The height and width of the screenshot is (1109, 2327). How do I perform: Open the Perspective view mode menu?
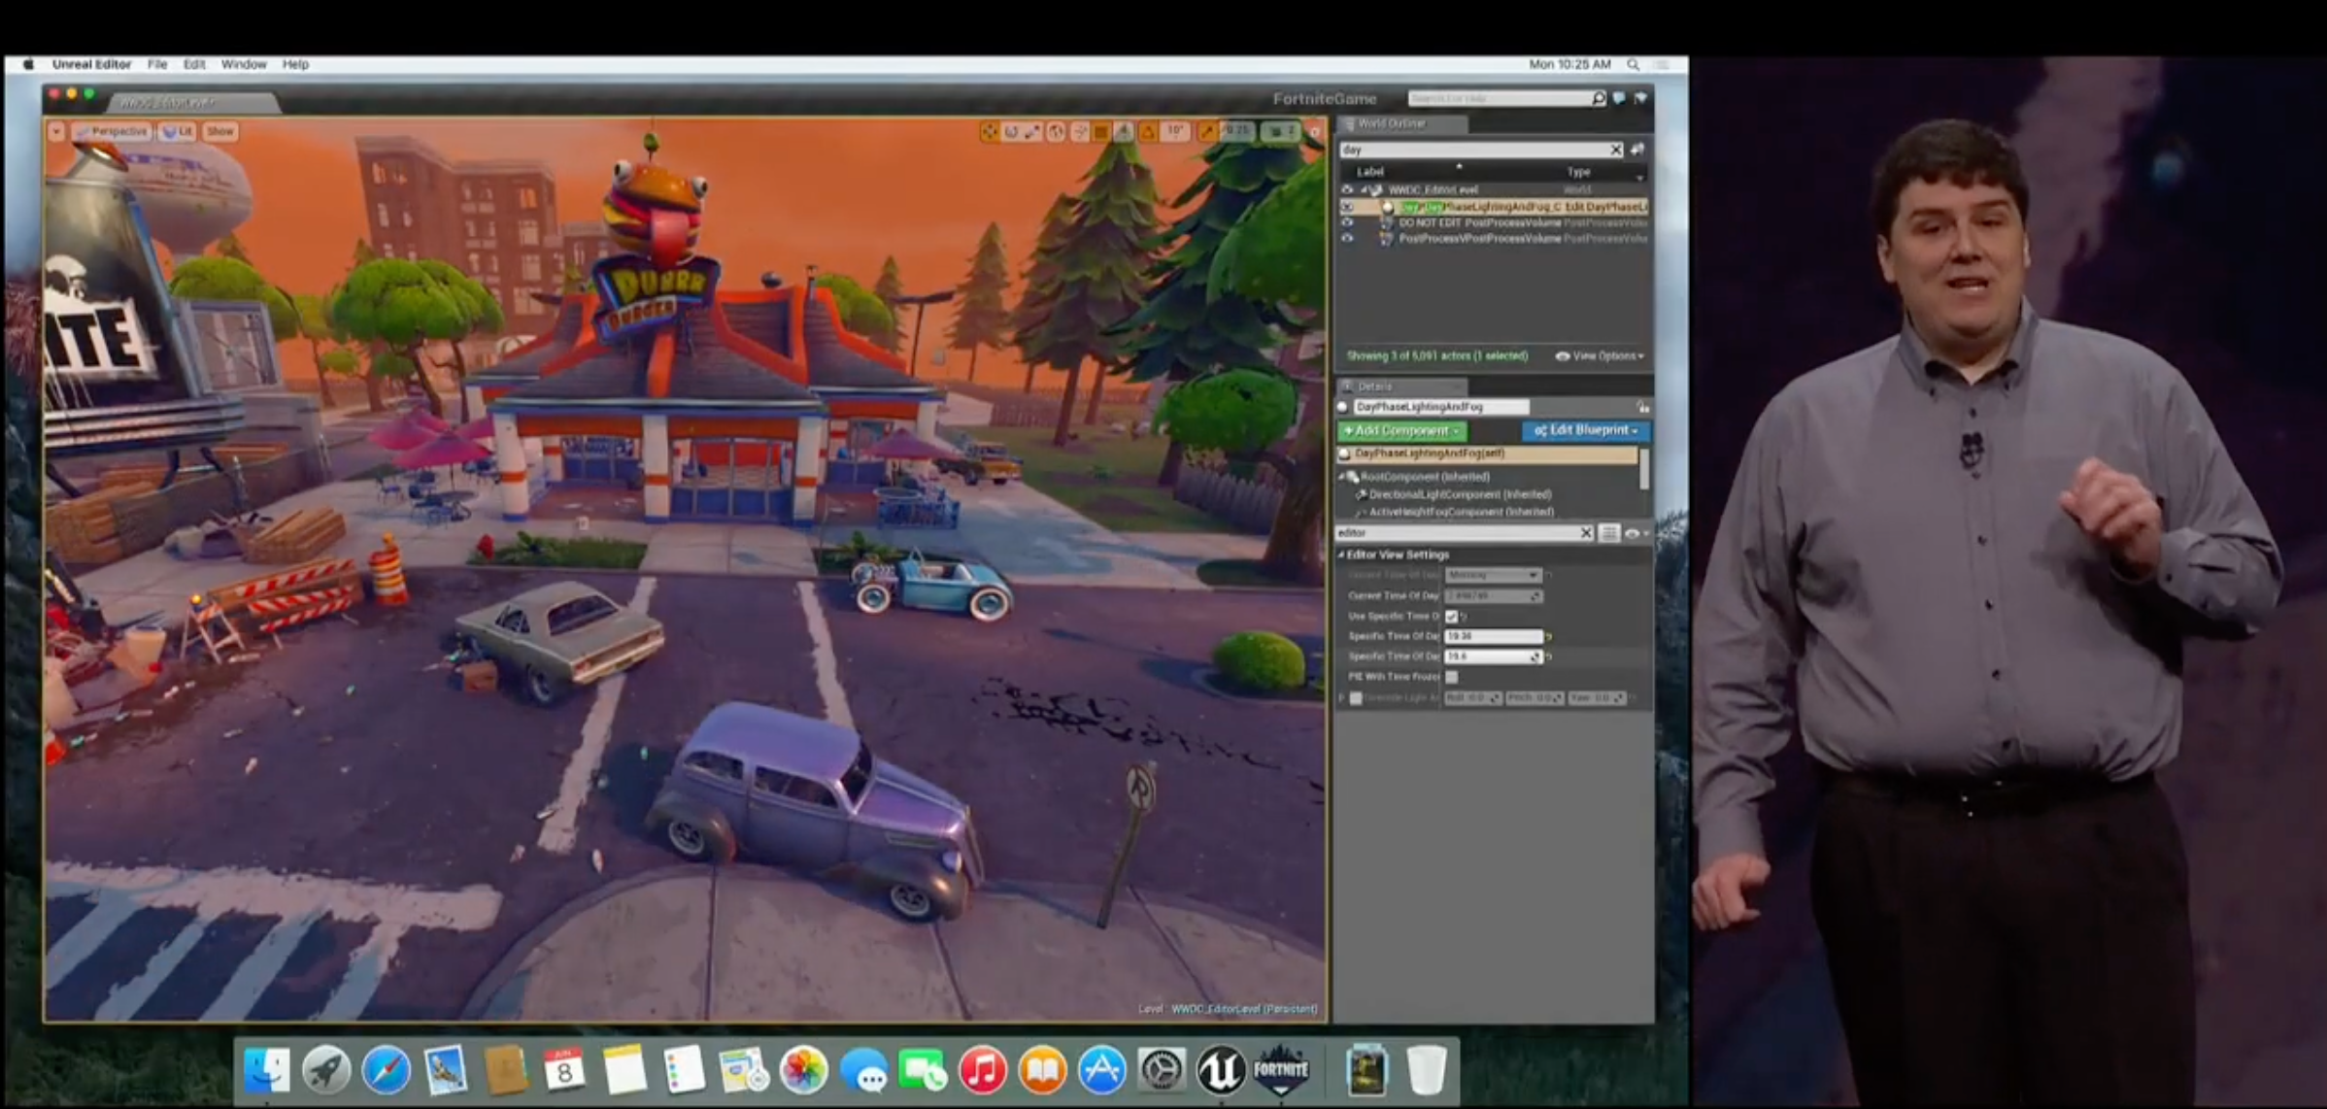coord(113,131)
